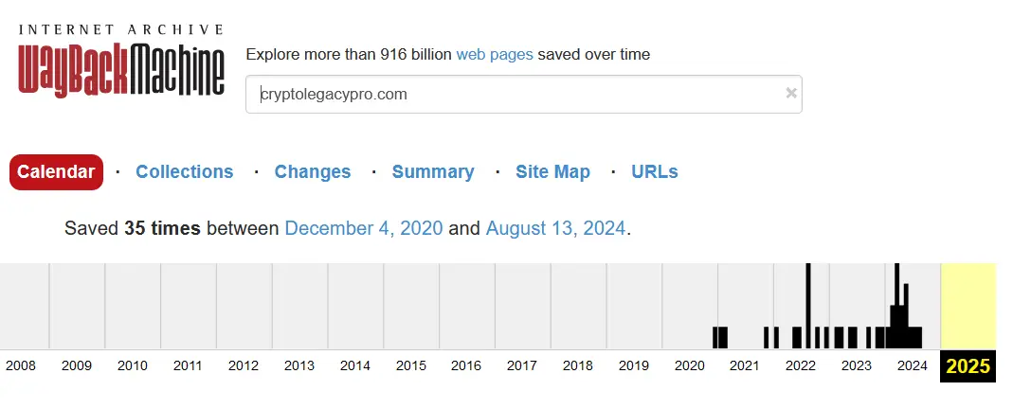Follow the 'web pages' link
This screenshot has width=1013, height=409.
tap(495, 54)
